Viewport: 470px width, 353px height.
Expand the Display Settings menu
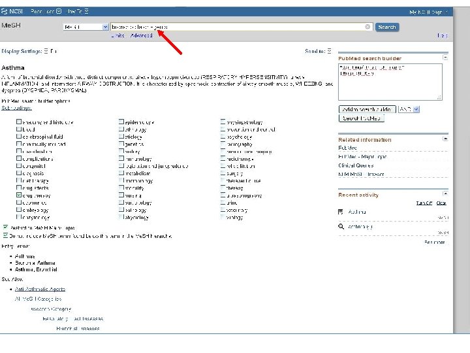pyautogui.click(x=46, y=51)
